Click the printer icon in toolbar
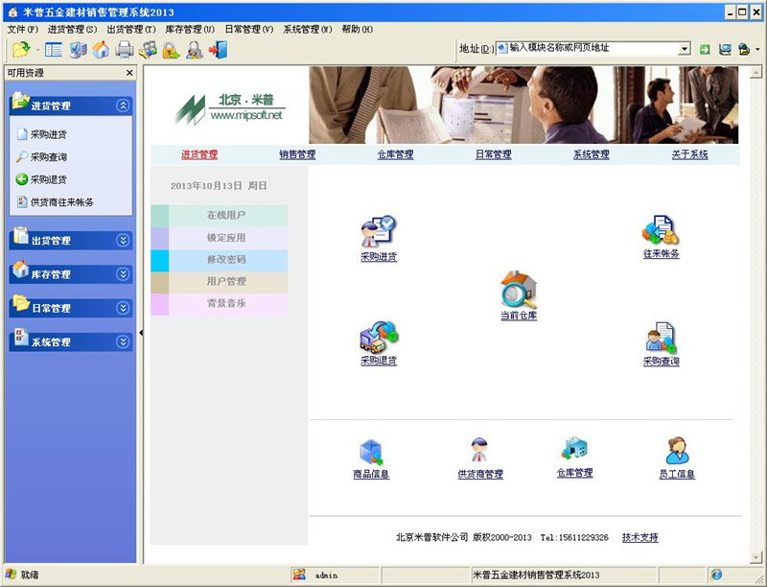 coord(125,50)
